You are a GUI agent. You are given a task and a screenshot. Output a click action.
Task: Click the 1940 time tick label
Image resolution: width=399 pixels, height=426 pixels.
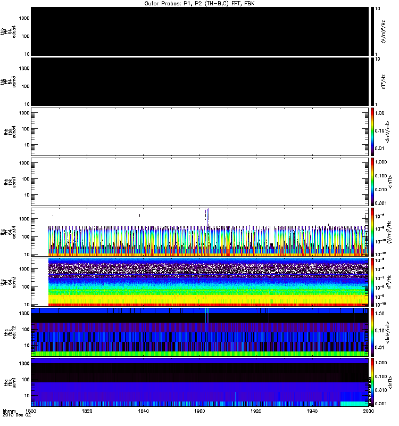312,411
